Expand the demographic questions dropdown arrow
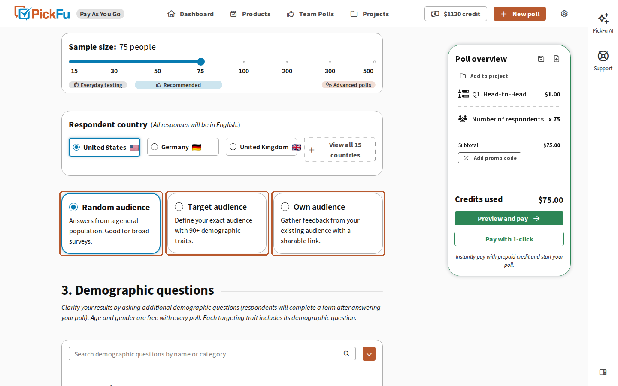This screenshot has height=386, width=618. [369, 354]
